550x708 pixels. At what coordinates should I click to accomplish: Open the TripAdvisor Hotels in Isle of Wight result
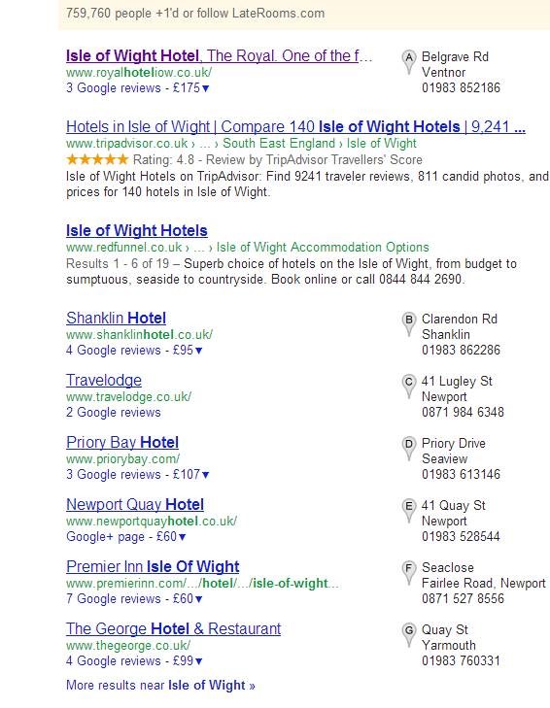[x=295, y=127]
